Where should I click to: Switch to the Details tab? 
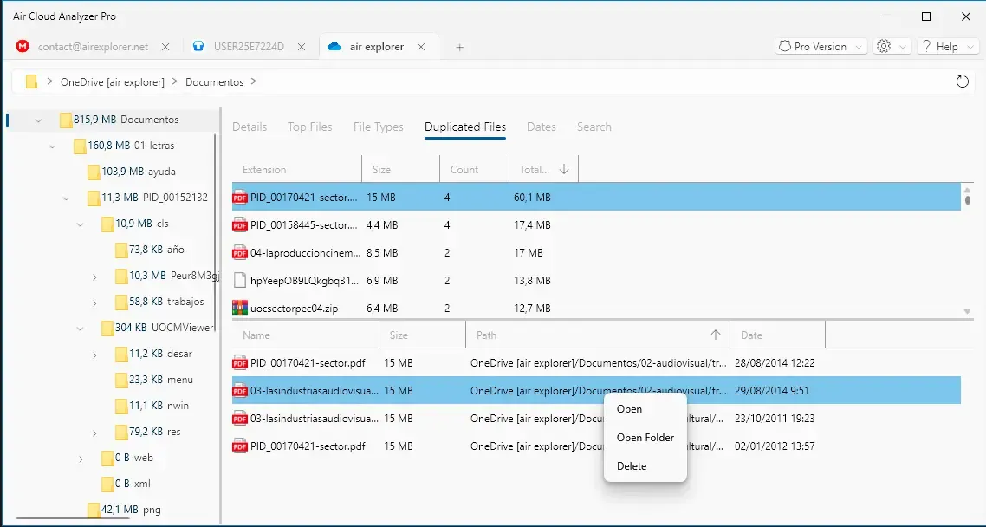tap(250, 127)
